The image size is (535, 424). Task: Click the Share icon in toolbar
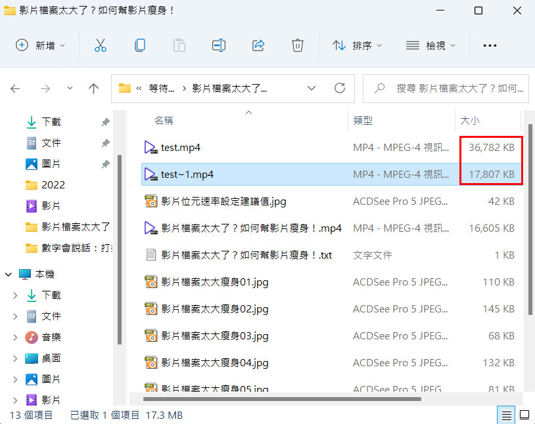tap(258, 45)
